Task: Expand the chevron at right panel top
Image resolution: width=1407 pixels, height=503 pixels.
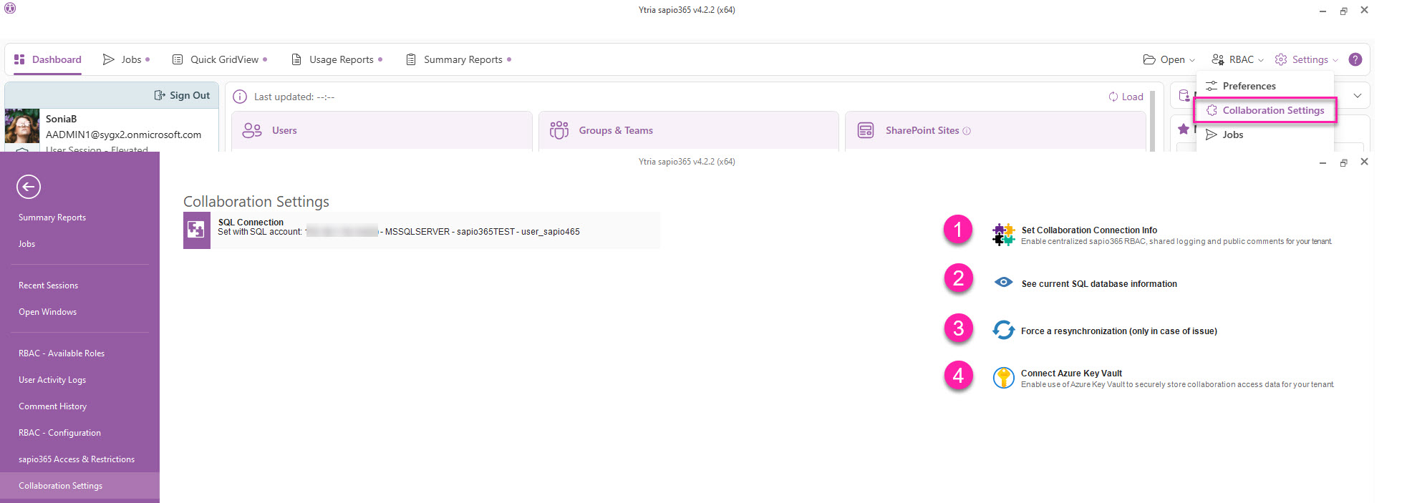Action: 1357,96
